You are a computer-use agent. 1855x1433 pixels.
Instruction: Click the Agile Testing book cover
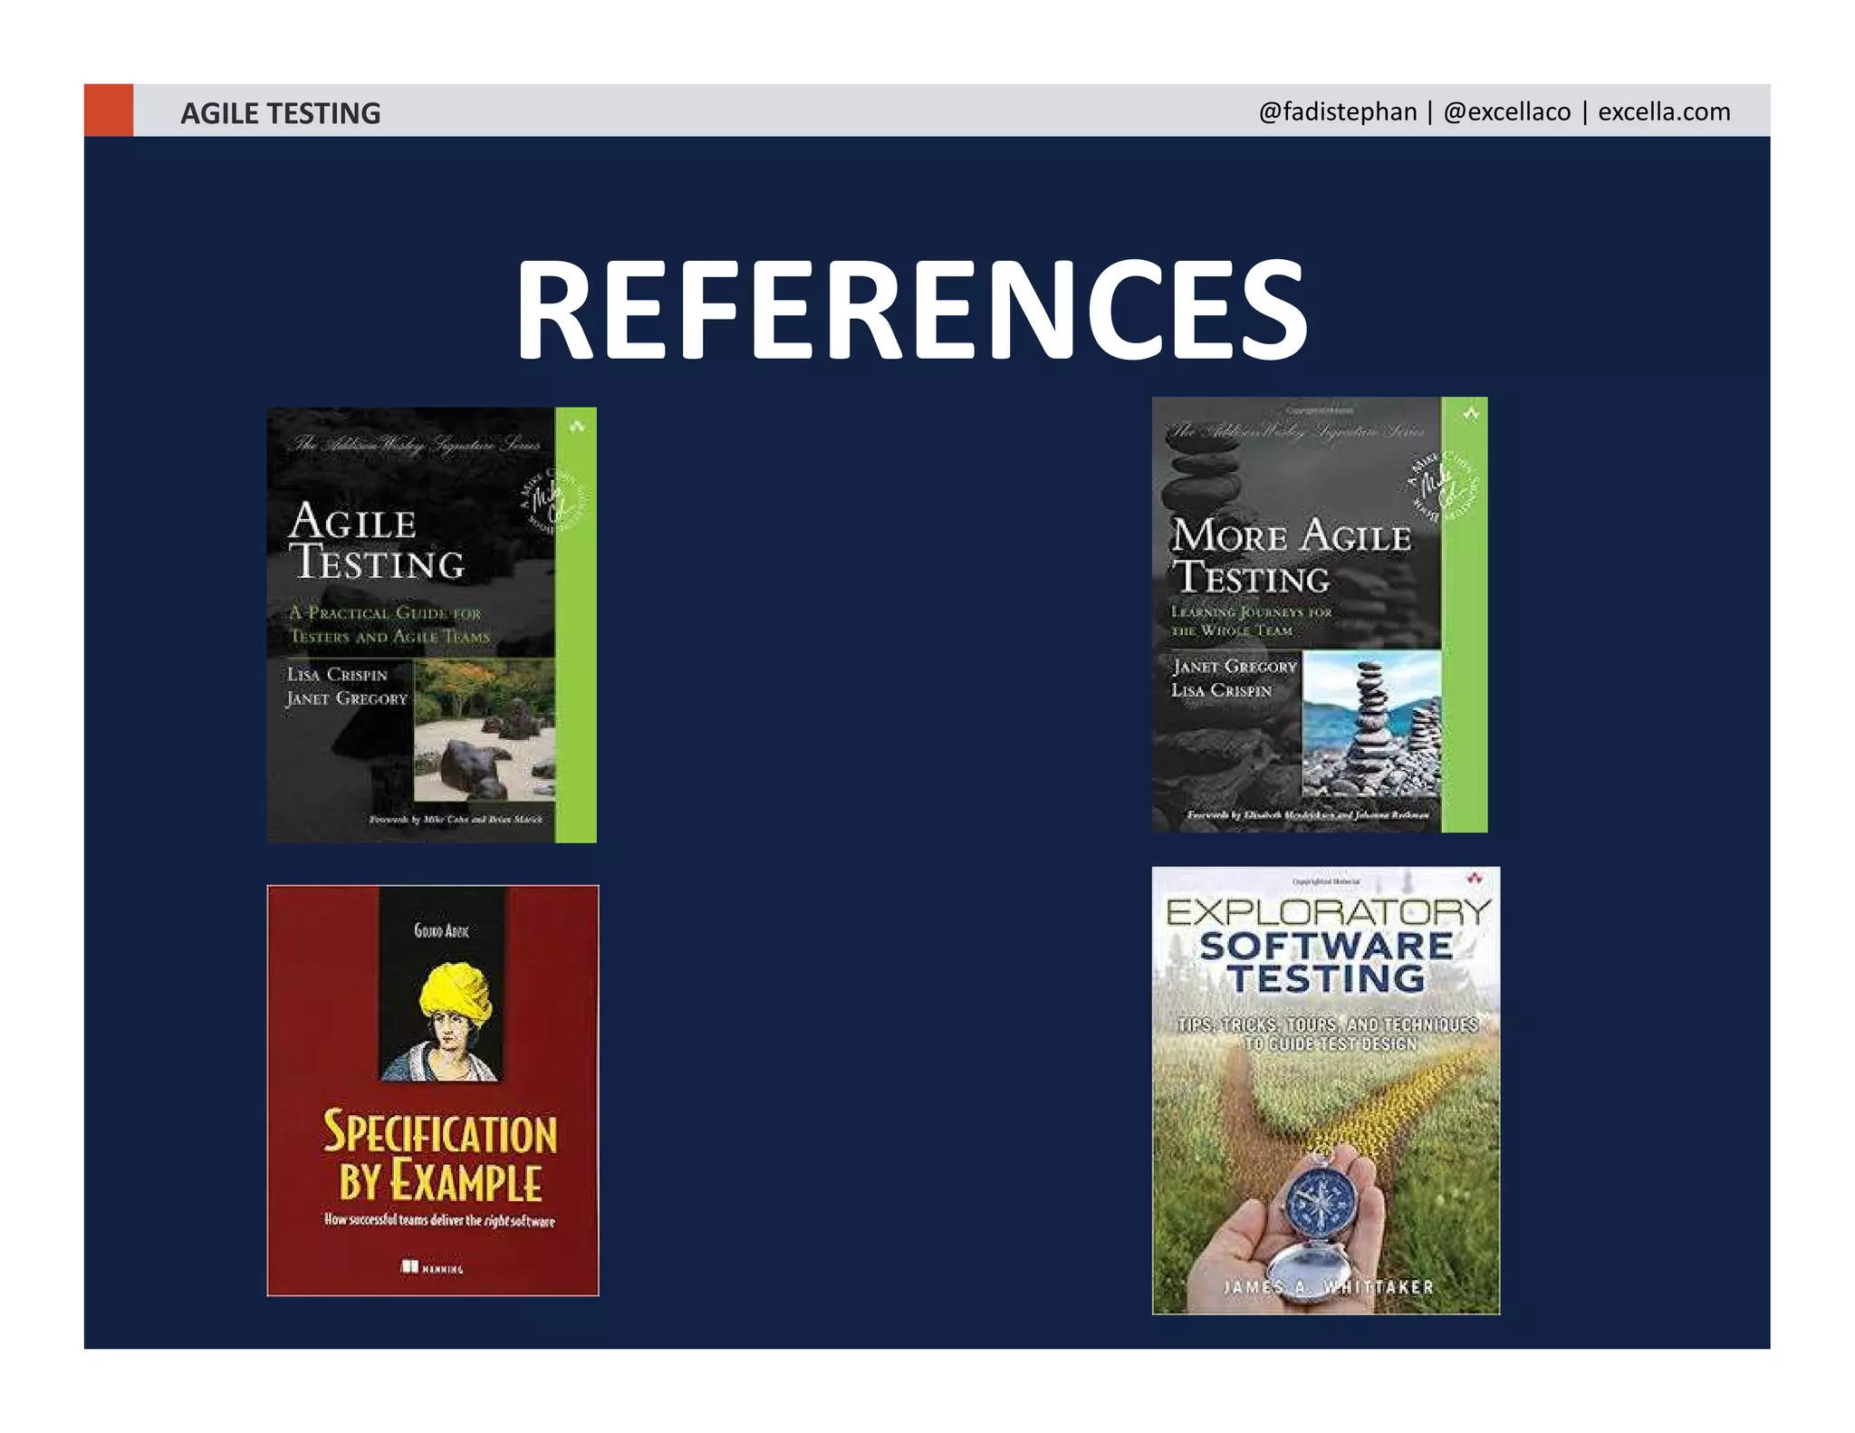coord(431,625)
